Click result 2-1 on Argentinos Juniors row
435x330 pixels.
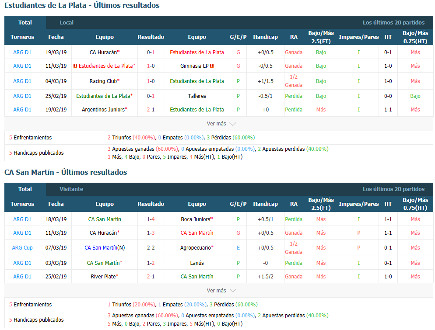[151, 110]
